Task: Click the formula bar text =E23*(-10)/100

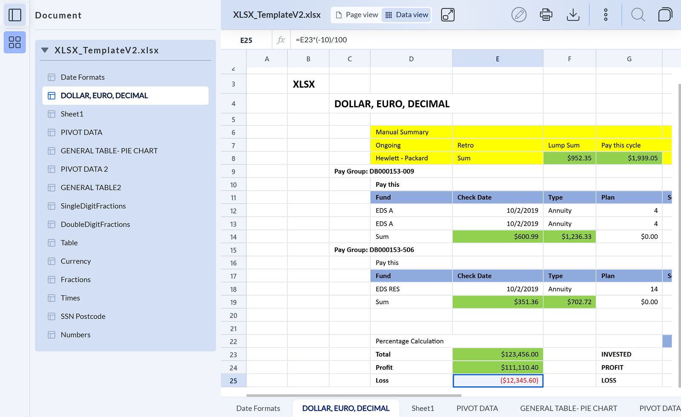Action: 321,40
